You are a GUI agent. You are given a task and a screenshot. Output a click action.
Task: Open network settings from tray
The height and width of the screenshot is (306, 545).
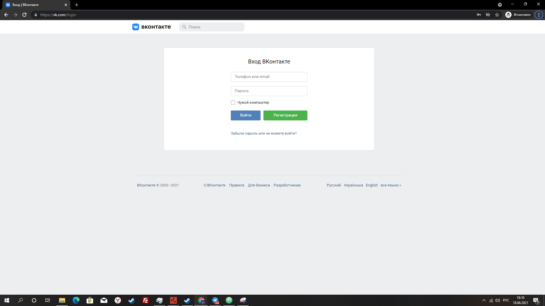[491, 300]
